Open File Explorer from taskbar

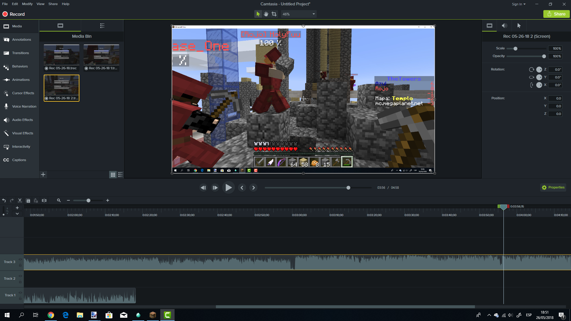coord(80,315)
